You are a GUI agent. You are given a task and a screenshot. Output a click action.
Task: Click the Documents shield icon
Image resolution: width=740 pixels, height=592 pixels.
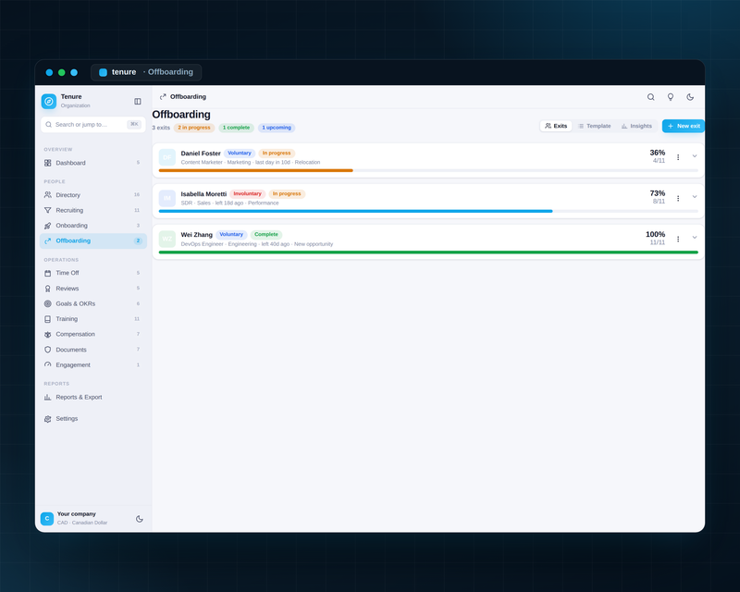pyautogui.click(x=48, y=350)
